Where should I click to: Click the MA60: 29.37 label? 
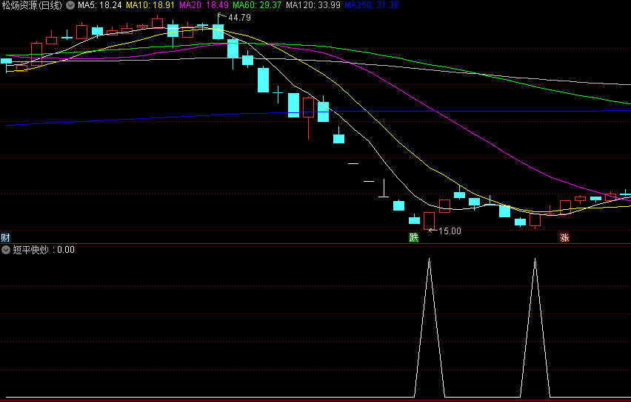[257, 5]
